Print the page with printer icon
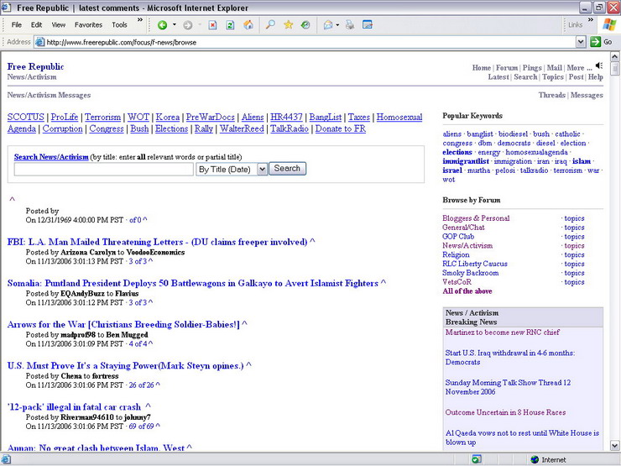Image resolution: width=621 pixels, height=466 pixels. click(350, 25)
